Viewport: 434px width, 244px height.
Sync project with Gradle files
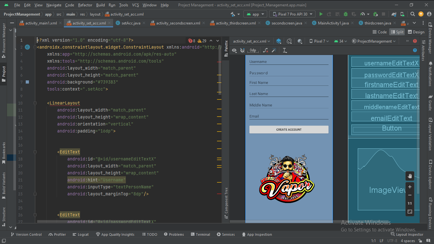tap(394, 14)
